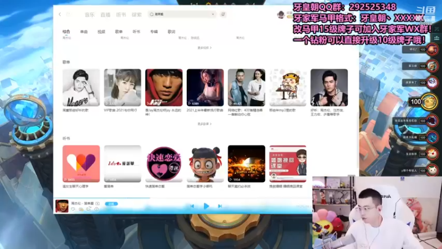Open the 好听：周杰伦 playlist cover
This screenshot has height=249, width=442.
click(x=329, y=87)
